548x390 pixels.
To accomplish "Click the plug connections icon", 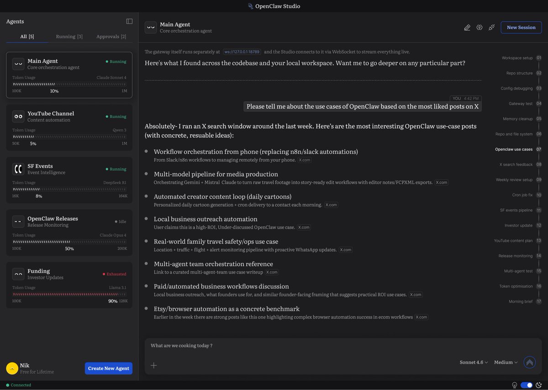I will click(x=492, y=27).
